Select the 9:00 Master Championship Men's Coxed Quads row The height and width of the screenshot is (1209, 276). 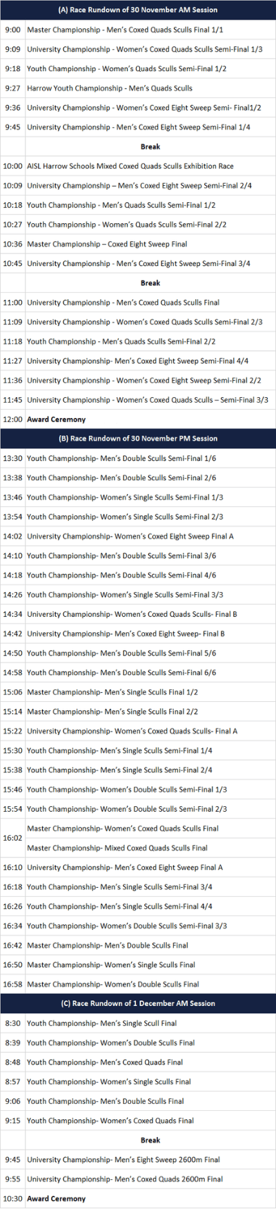point(138,30)
